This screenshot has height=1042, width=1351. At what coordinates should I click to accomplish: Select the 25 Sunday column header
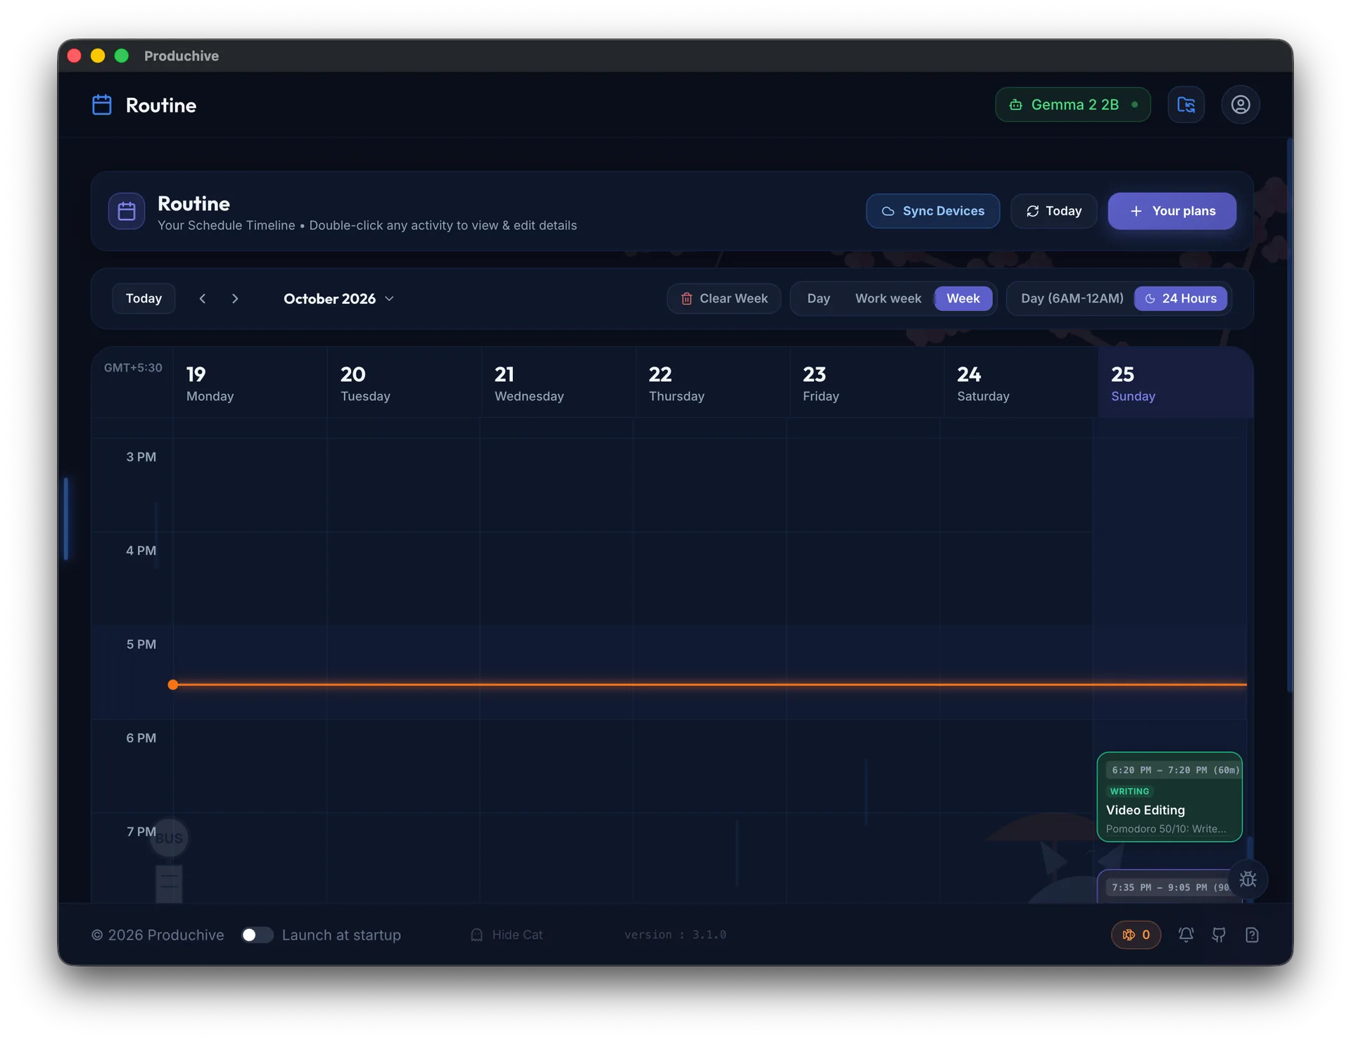coord(1175,383)
